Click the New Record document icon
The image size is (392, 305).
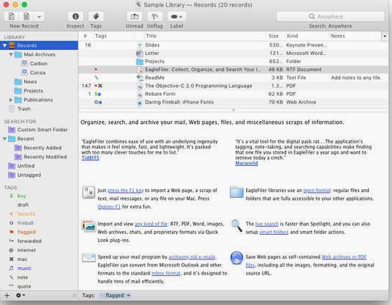click(x=12, y=17)
